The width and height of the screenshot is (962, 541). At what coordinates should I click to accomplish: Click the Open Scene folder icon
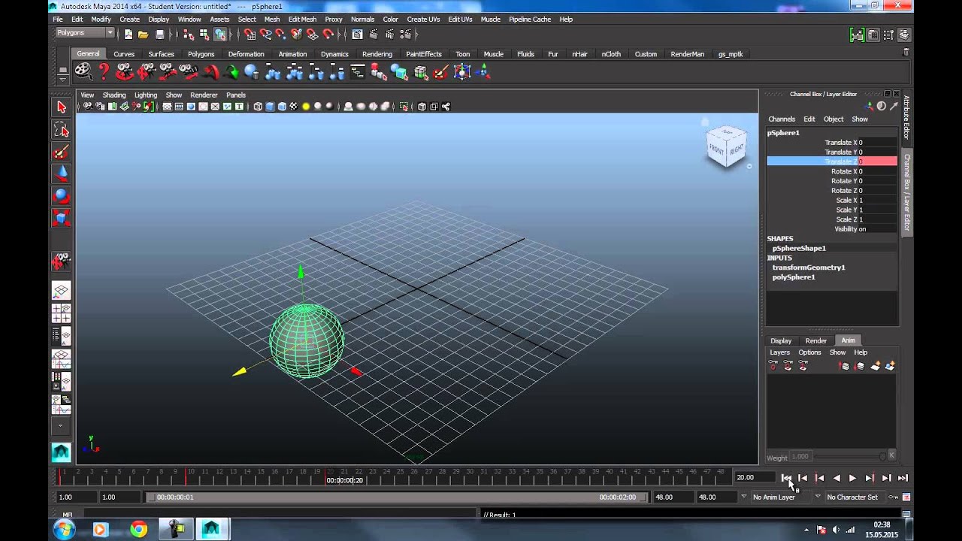click(144, 34)
